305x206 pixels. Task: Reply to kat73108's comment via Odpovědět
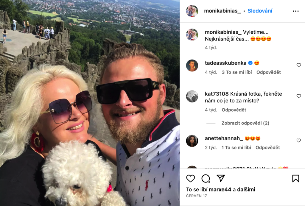coord(234,110)
